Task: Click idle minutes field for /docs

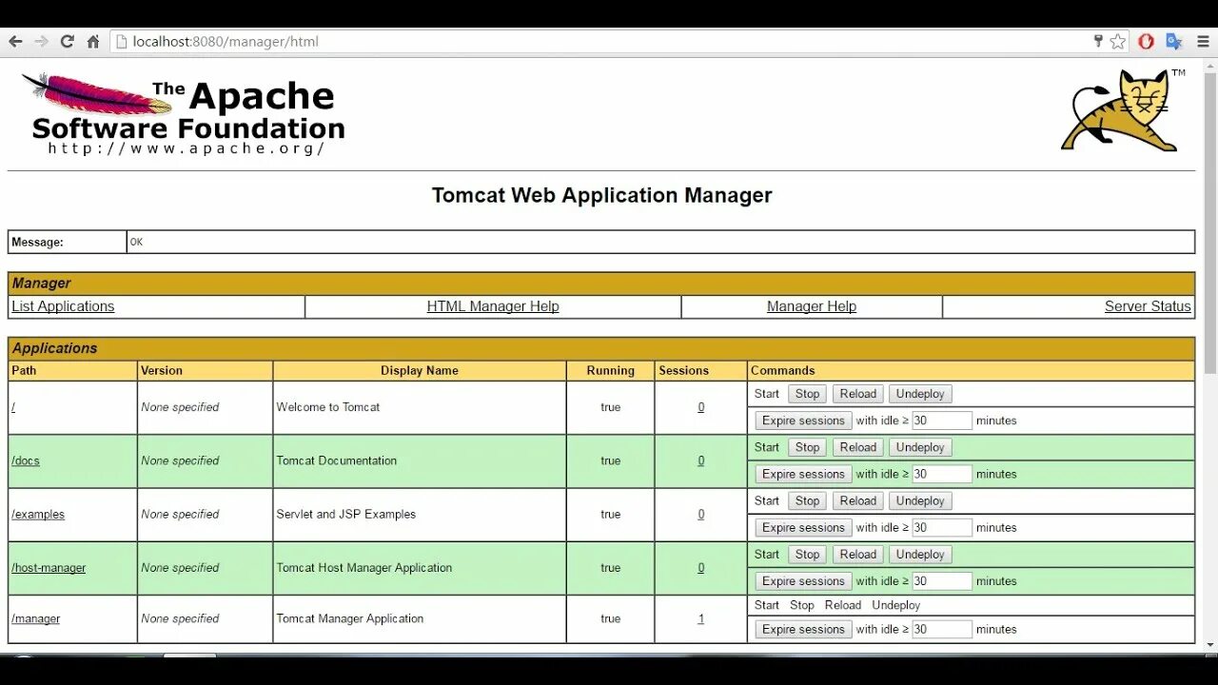Action: (942, 474)
